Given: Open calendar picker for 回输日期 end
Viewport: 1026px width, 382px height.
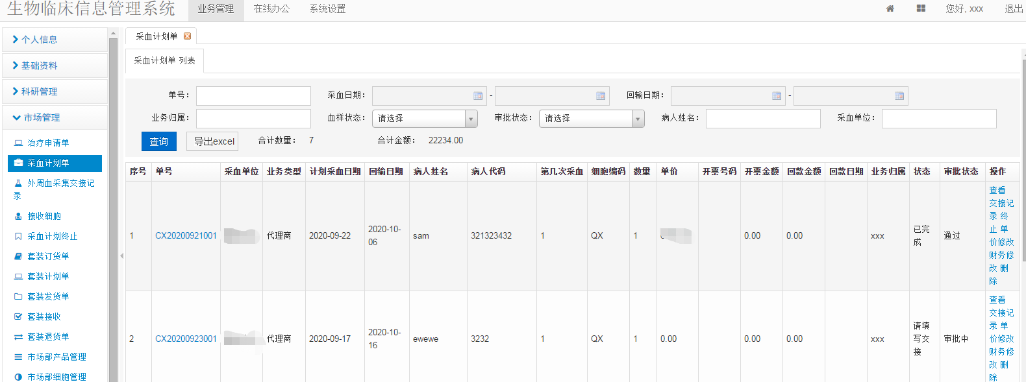Looking at the screenshot, I should (x=899, y=96).
